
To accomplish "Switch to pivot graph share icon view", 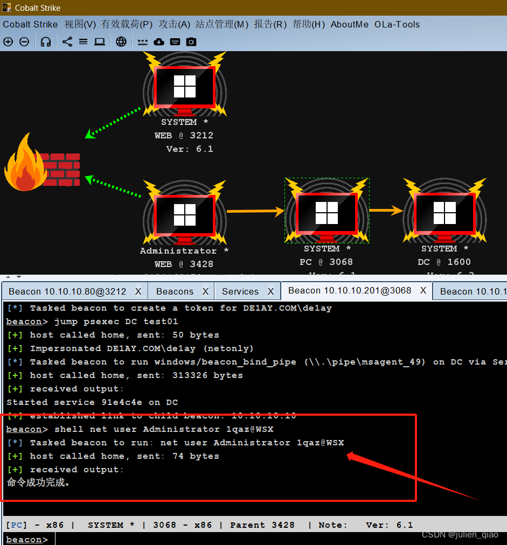I will (67, 41).
